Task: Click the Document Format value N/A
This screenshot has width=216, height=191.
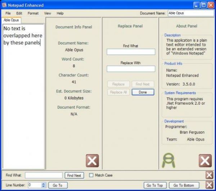Action: coord(74,114)
